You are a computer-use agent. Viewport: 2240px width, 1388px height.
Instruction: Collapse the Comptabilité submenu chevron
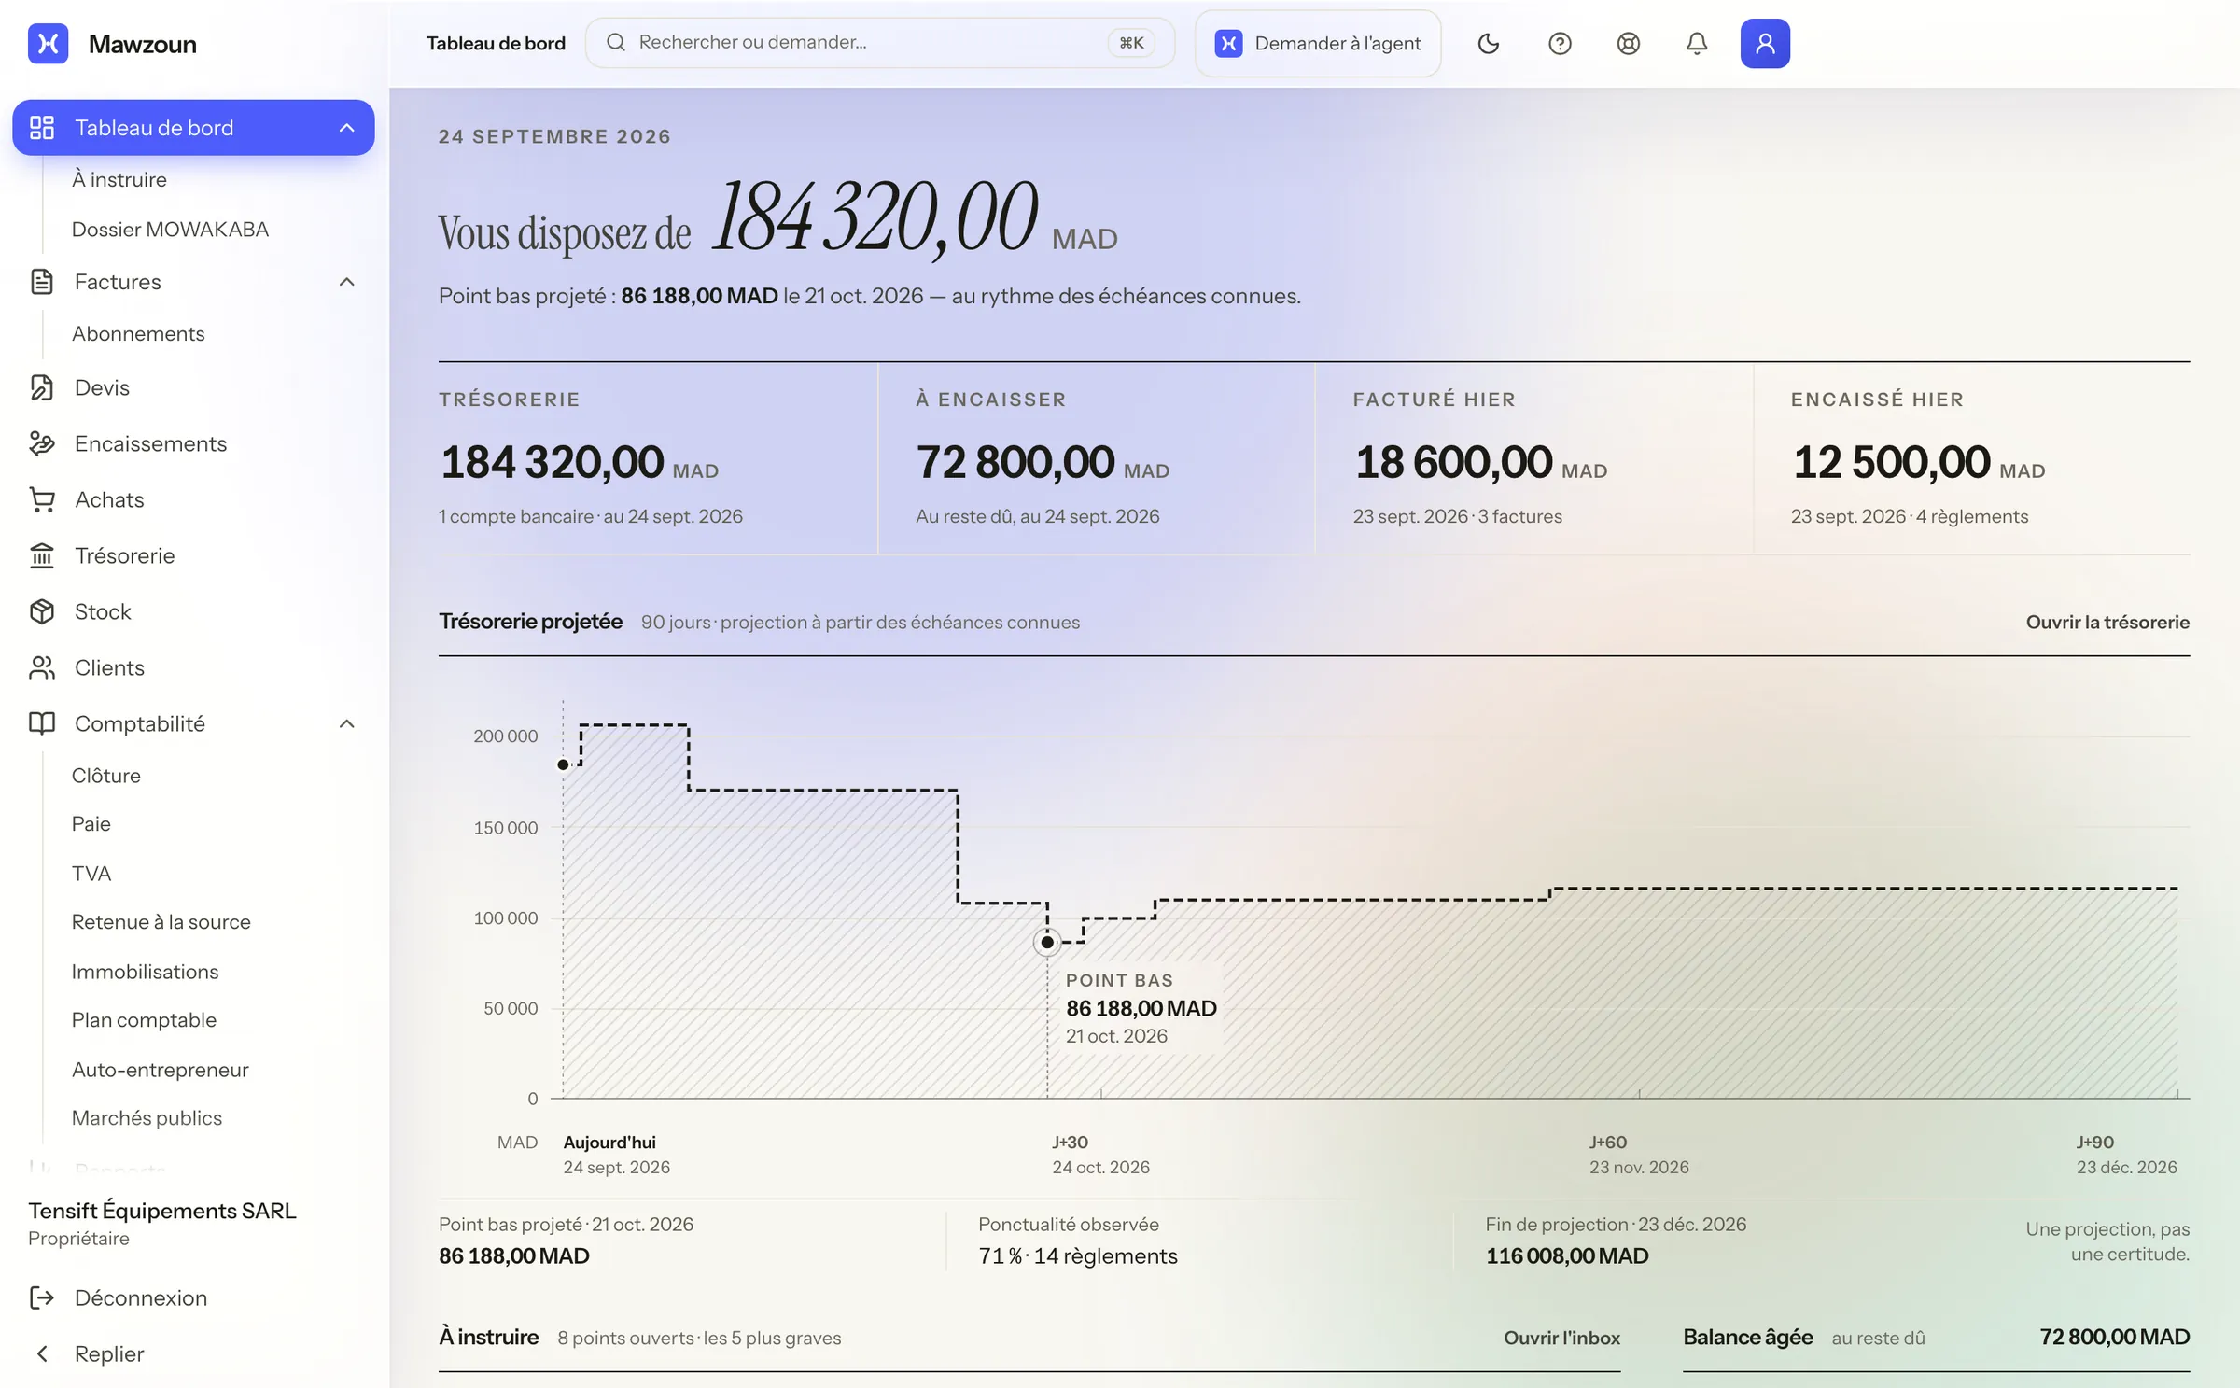point(346,723)
